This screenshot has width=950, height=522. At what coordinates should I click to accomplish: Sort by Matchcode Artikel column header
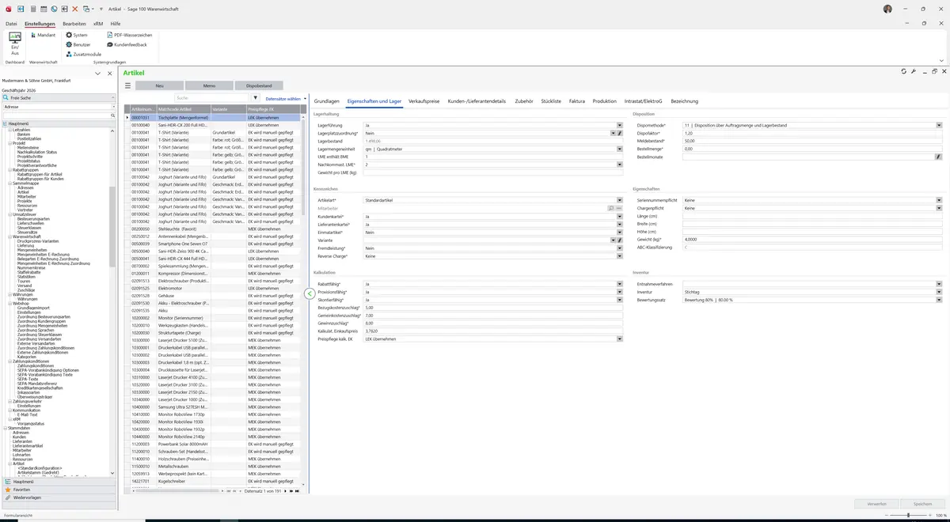click(x=184, y=109)
